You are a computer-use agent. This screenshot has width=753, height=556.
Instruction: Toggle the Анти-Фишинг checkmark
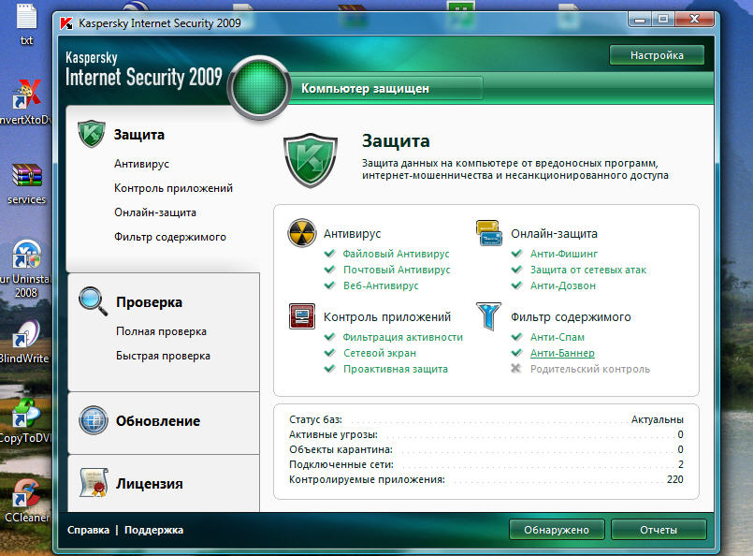[x=516, y=254]
